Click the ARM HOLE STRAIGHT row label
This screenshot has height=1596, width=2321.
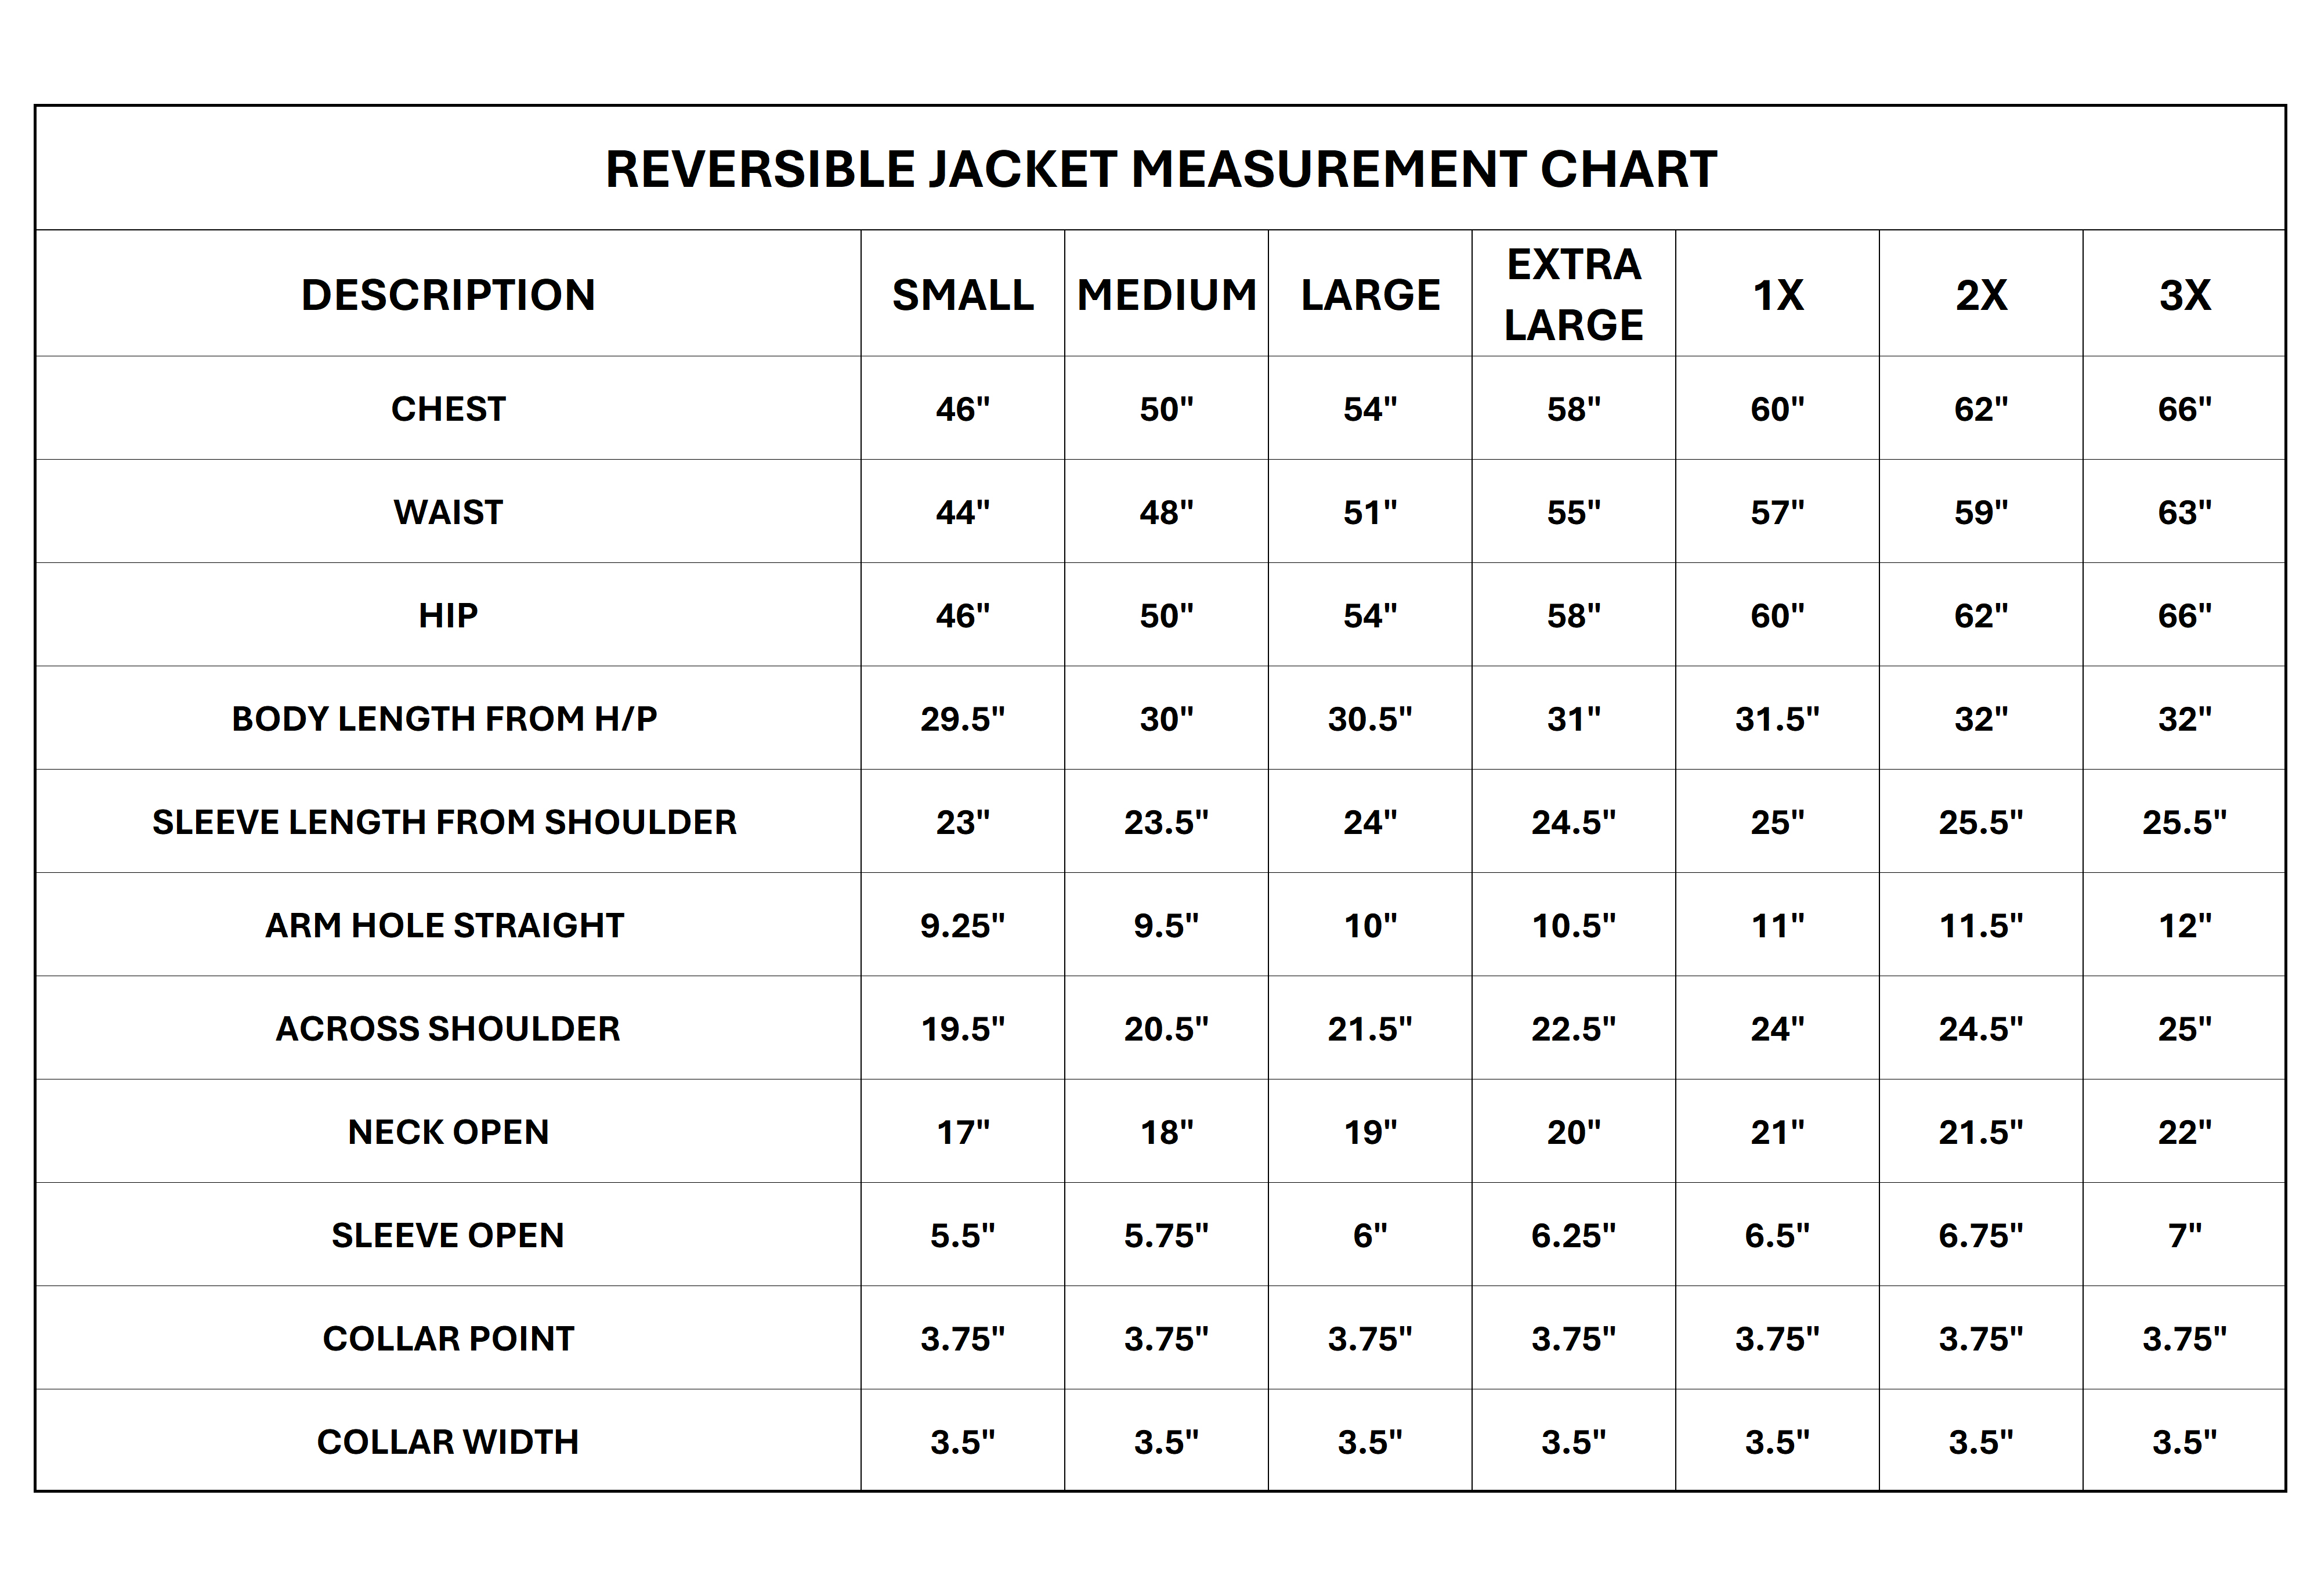pyautogui.click(x=445, y=926)
